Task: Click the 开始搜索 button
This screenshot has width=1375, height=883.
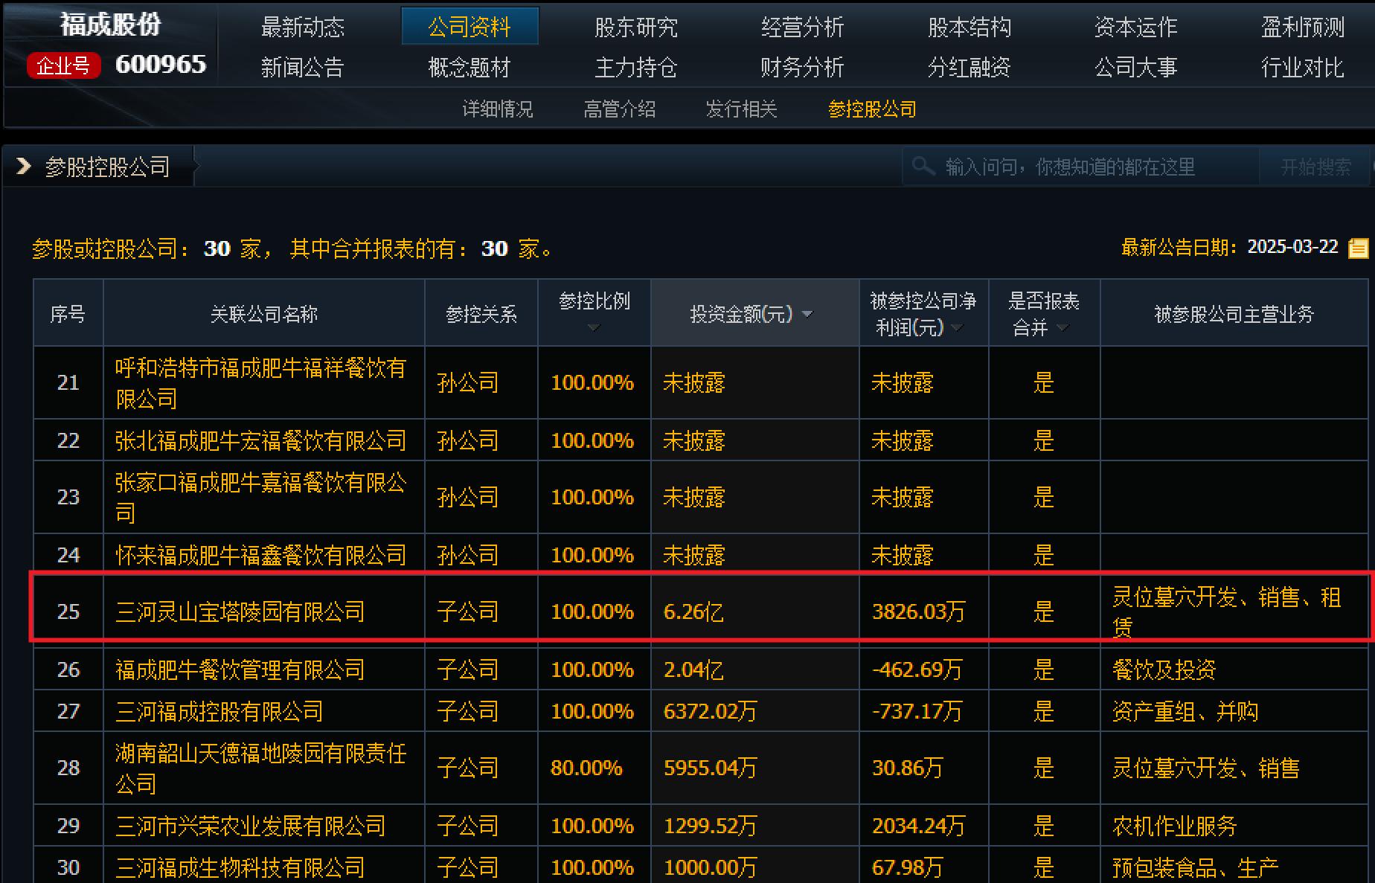Action: coord(1315,167)
